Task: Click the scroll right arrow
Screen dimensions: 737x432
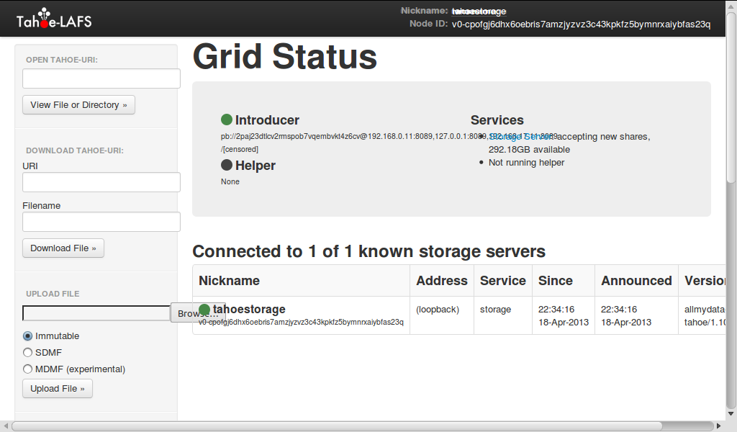Action: [x=719, y=426]
